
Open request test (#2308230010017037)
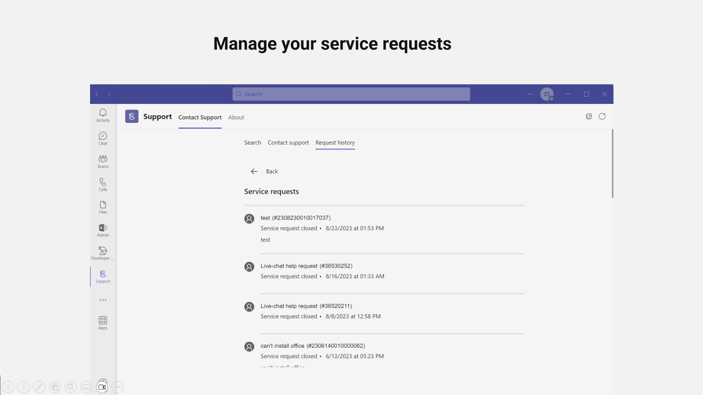click(x=295, y=218)
